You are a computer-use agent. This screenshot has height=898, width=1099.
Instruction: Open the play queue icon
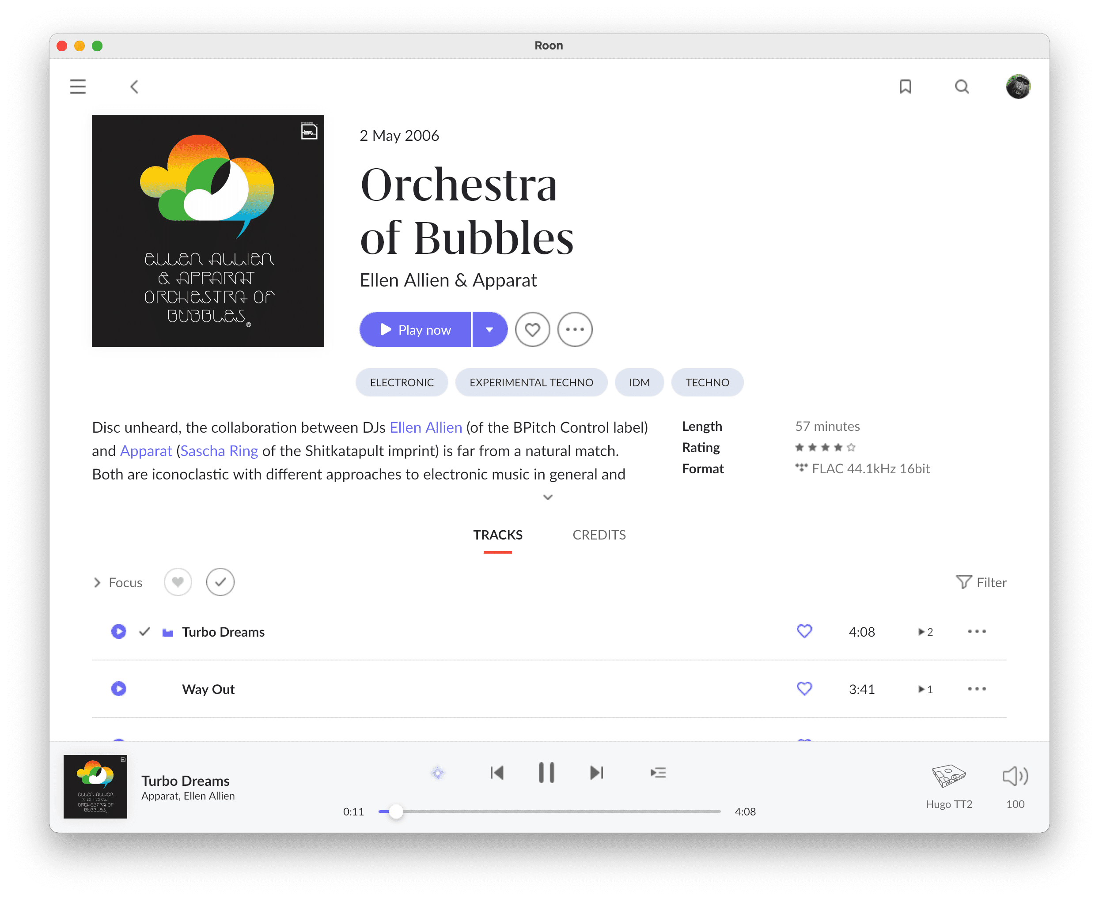pos(658,772)
